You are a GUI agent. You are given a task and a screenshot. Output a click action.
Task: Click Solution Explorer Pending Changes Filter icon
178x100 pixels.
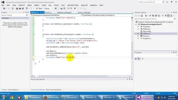pos(146,16)
